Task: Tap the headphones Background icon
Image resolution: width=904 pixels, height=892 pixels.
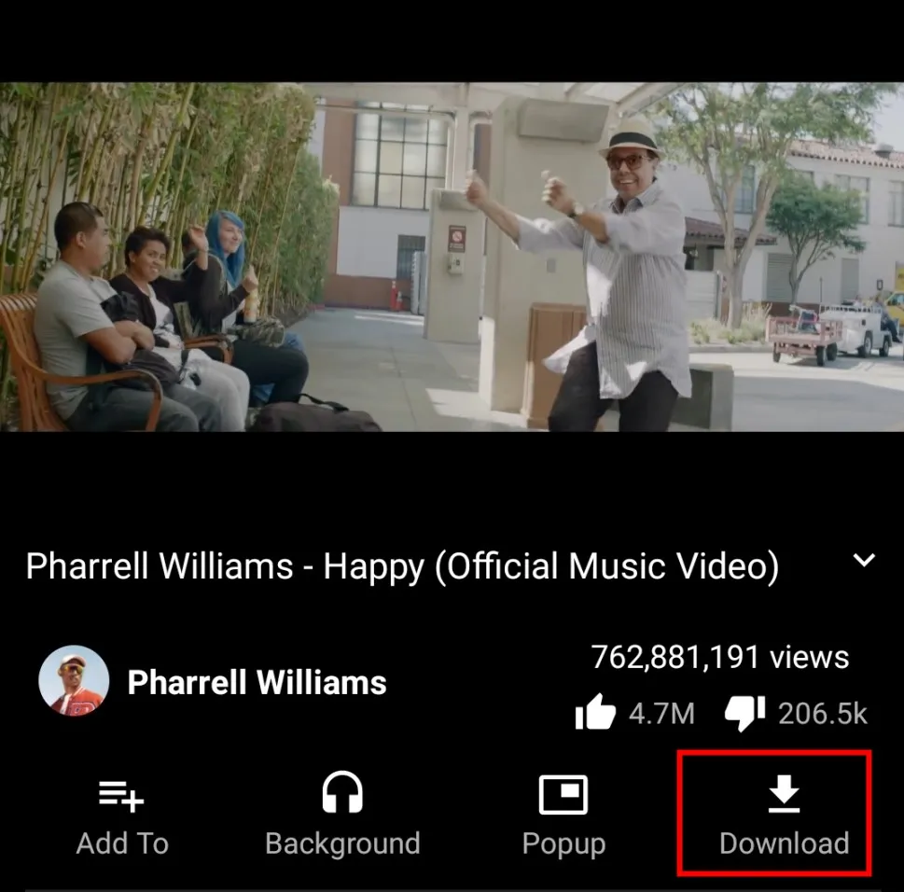Action: (x=342, y=792)
